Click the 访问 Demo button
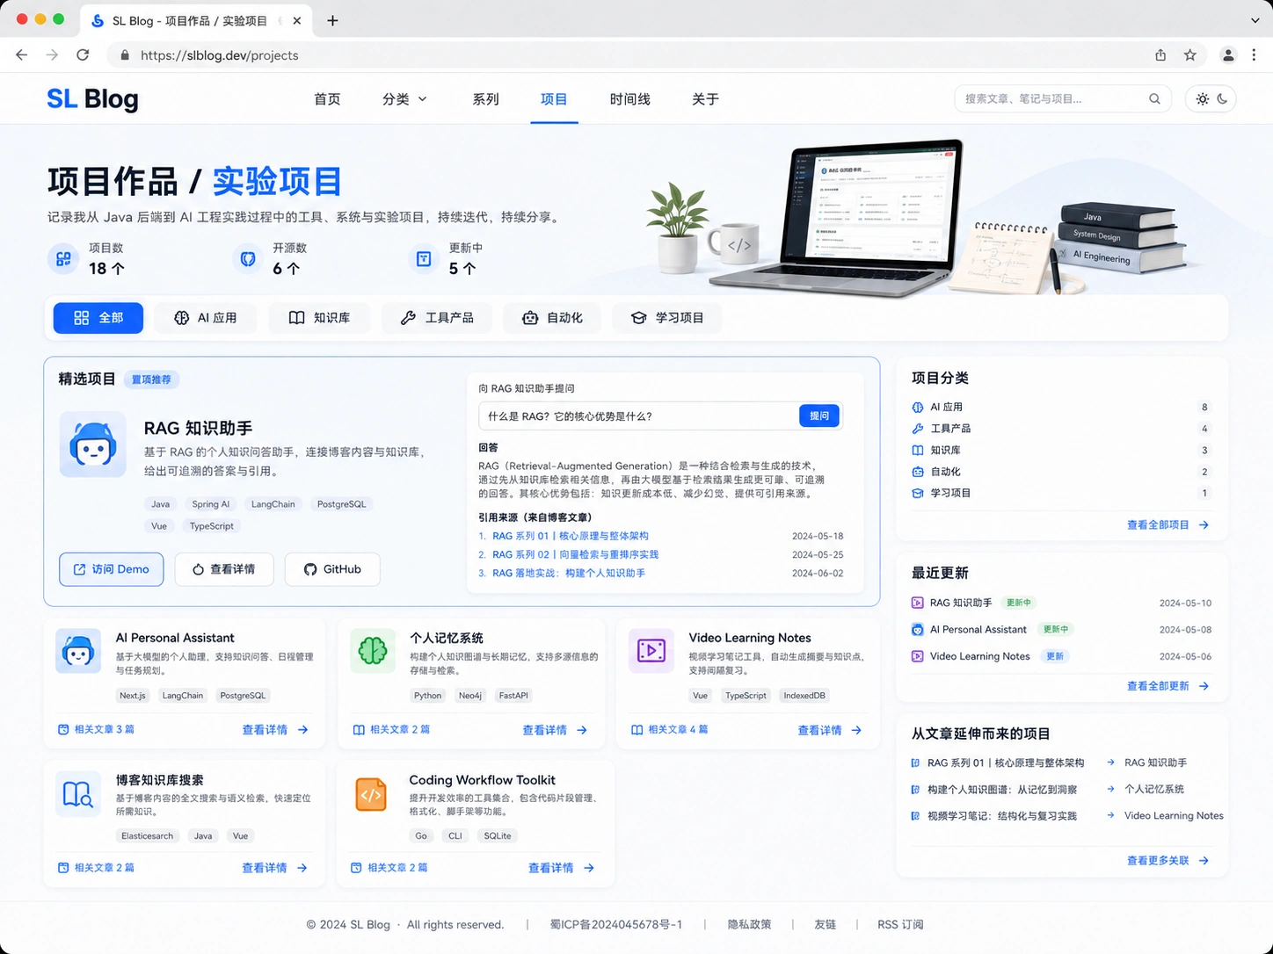Viewport: 1273px width, 954px height. (112, 569)
